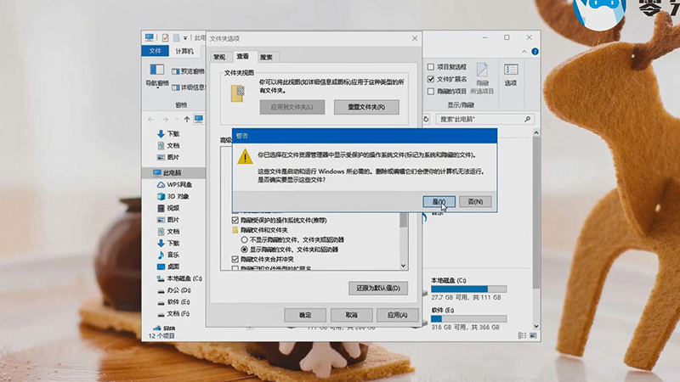Open 音乐 folder in the sidebar
The height and width of the screenshot is (382, 680).
coord(173,255)
